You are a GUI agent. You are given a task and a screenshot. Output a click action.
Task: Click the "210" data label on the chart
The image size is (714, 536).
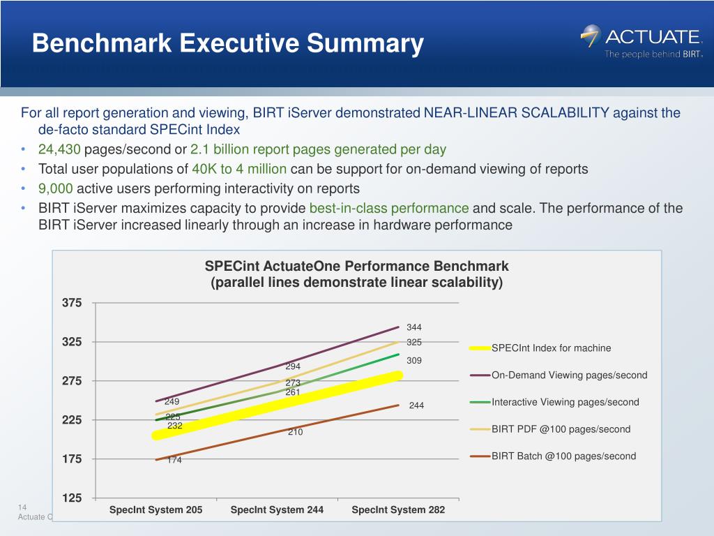[x=295, y=432]
